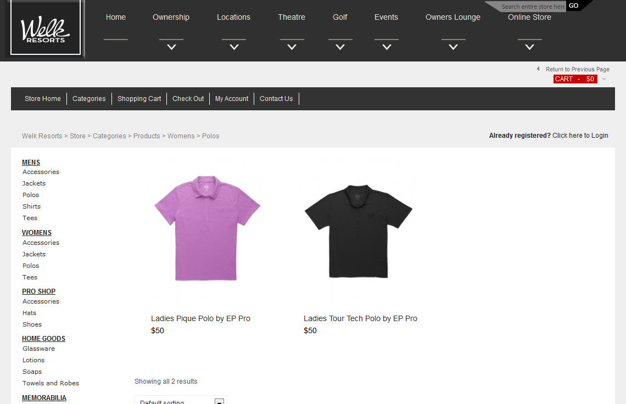Click the Welk Resorts logo
The width and height of the screenshot is (626, 404).
pyautogui.click(x=46, y=29)
